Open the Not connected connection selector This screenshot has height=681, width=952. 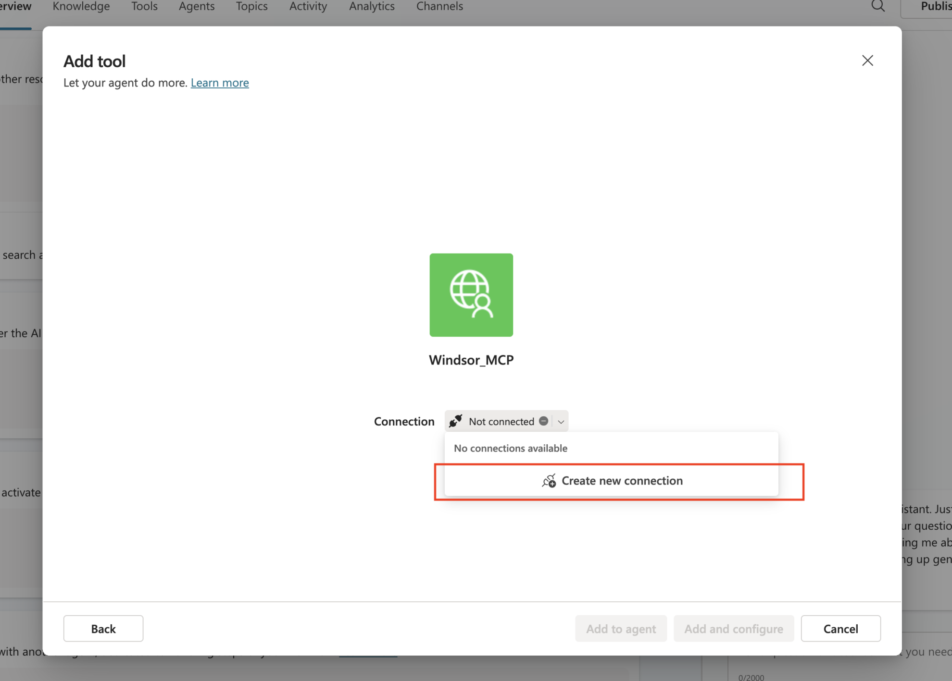coord(501,421)
